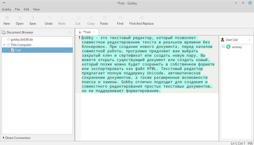Click the New document toolbar icon
This screenshot has height=145, width=254.
pyautogui.click(x=7, y=18)
